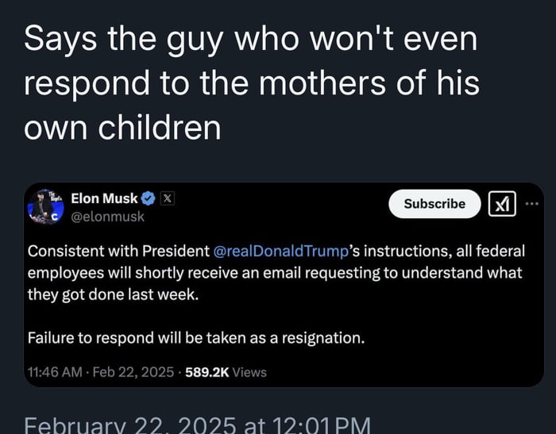Click the X affiliation badge beside the name
This screenshot has width=556, height=434.
(x=167, y=198)
